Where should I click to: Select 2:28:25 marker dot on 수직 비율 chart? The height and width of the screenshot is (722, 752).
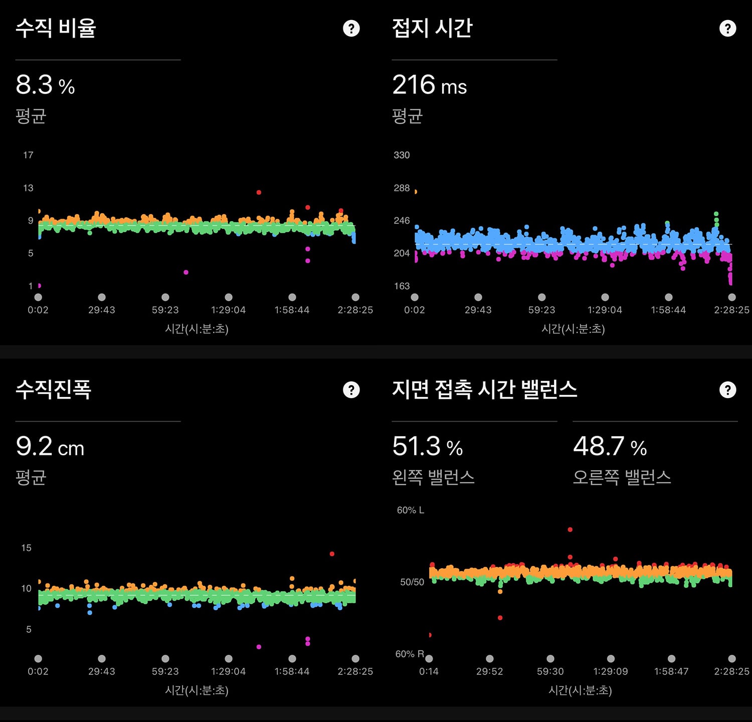coord(355,297)
